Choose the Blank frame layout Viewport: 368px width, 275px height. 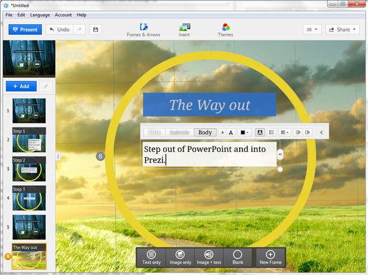238,257
